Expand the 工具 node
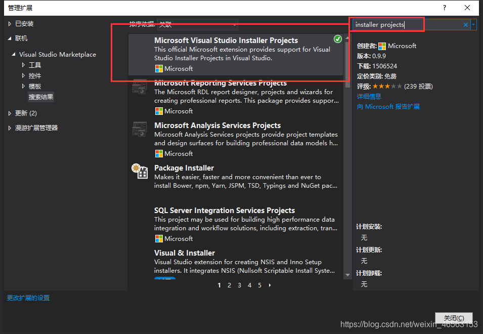Screen dimensions: 483x334 click(23, 65)
